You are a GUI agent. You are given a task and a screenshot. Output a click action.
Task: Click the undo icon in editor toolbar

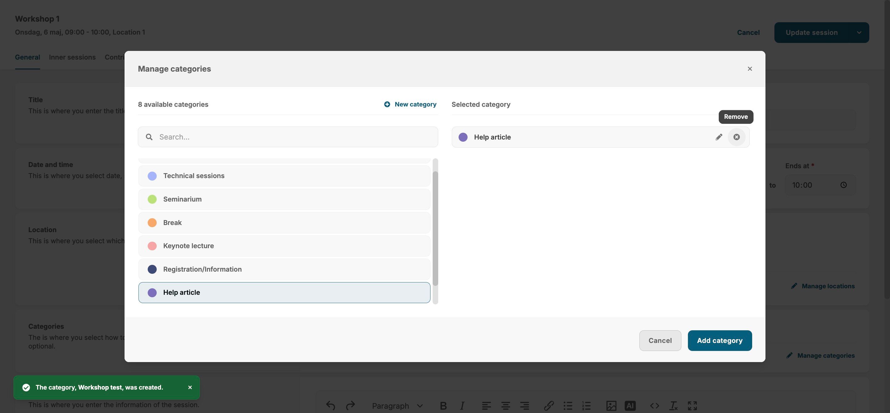[330, 406]
